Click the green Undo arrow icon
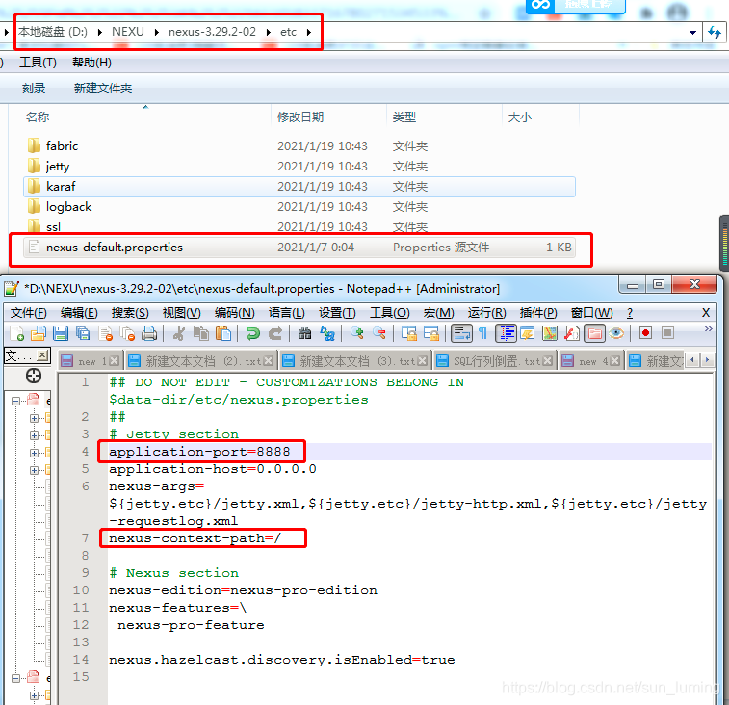The height and width of the screenshot is (705, 729). (253, 333)
